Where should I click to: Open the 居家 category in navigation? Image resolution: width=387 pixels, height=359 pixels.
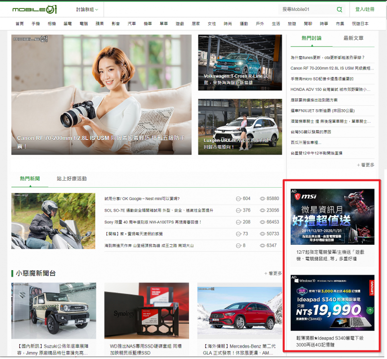click(195, 24)
